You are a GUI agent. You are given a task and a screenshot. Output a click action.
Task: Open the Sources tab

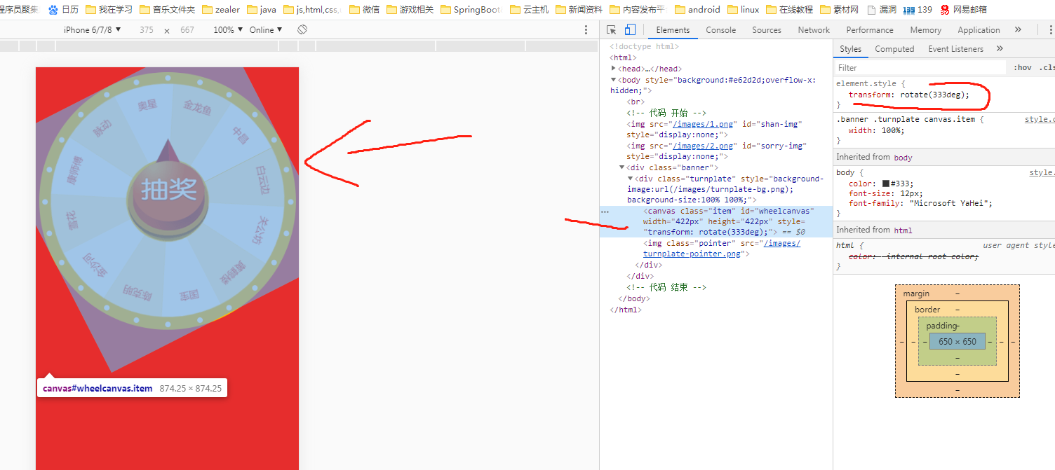(x=766, y=30)
